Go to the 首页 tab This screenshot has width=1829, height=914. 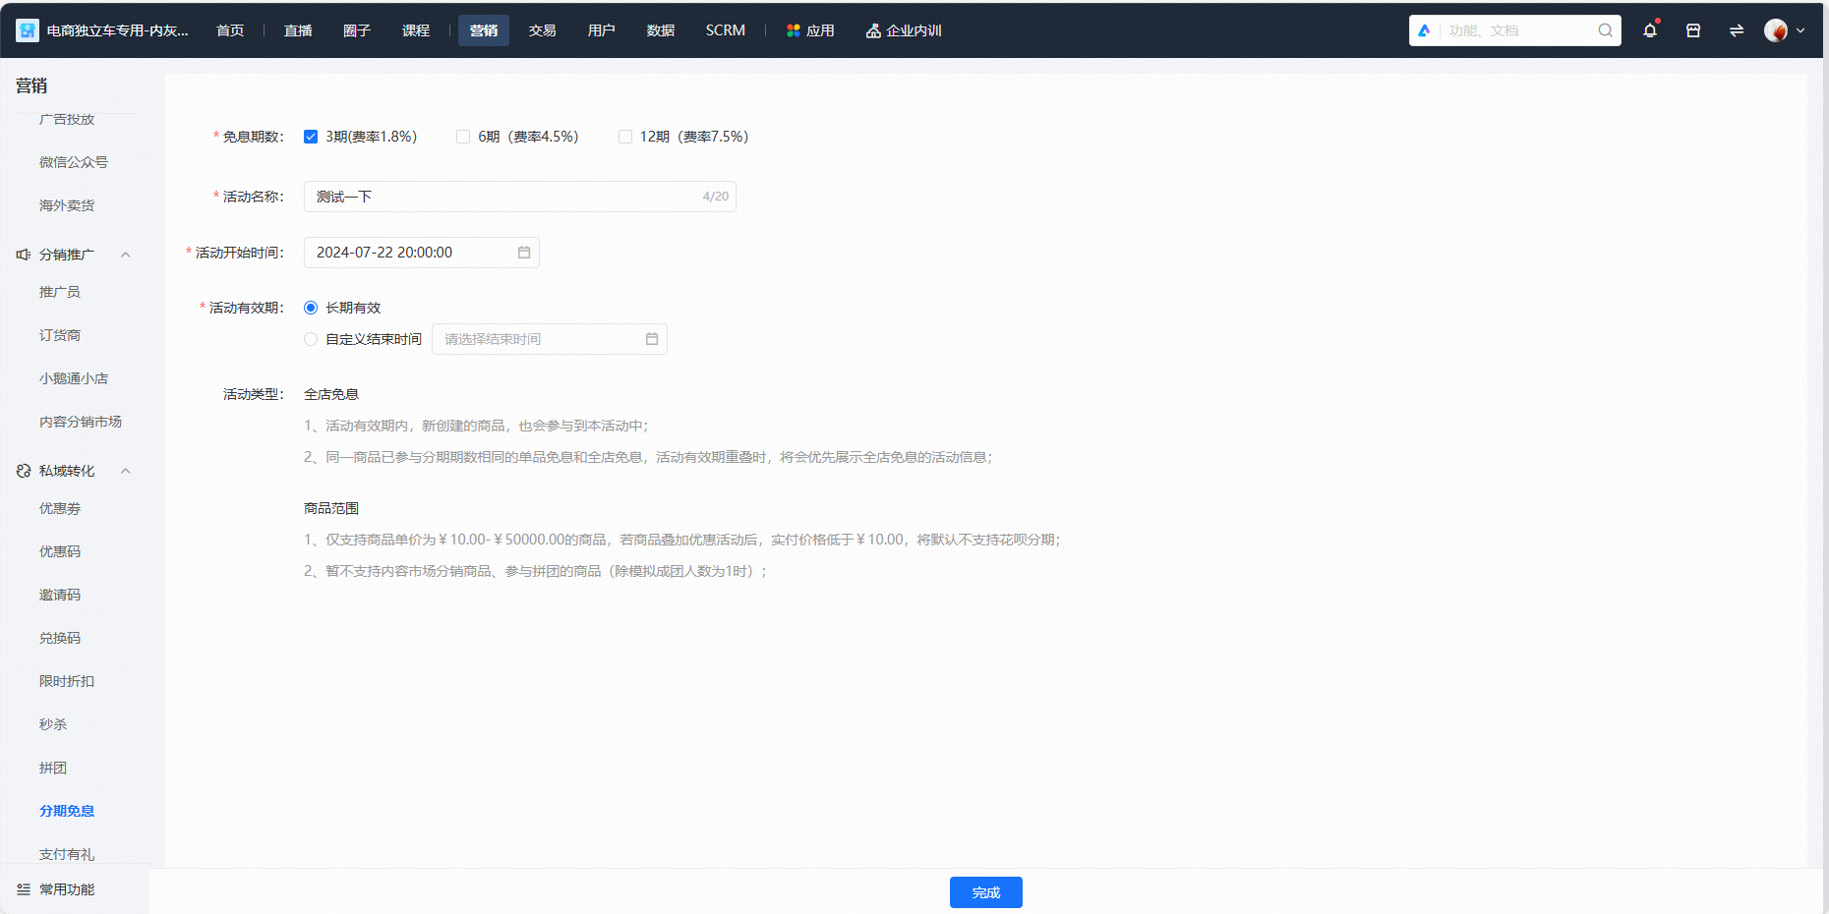click(230, 30)
